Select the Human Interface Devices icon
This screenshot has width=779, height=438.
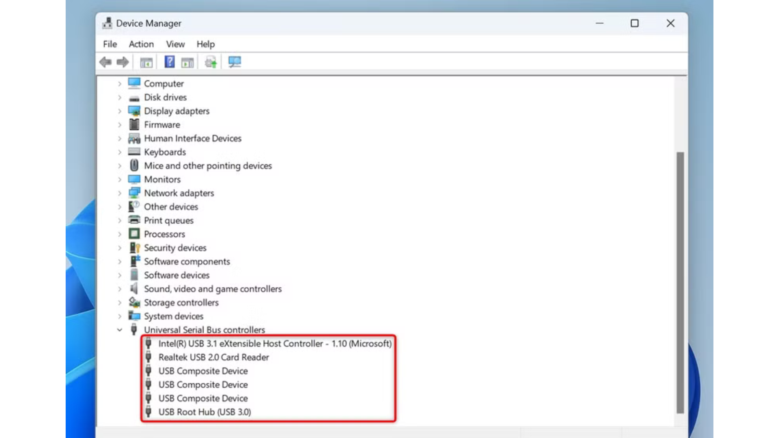[x=134, y=138]
